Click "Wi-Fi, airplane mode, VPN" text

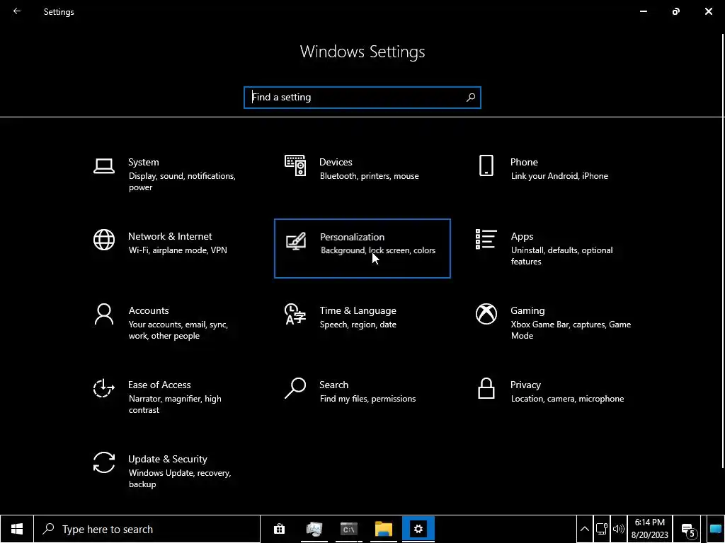click(x=178, y=250)
